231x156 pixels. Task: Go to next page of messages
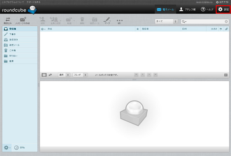149,75
